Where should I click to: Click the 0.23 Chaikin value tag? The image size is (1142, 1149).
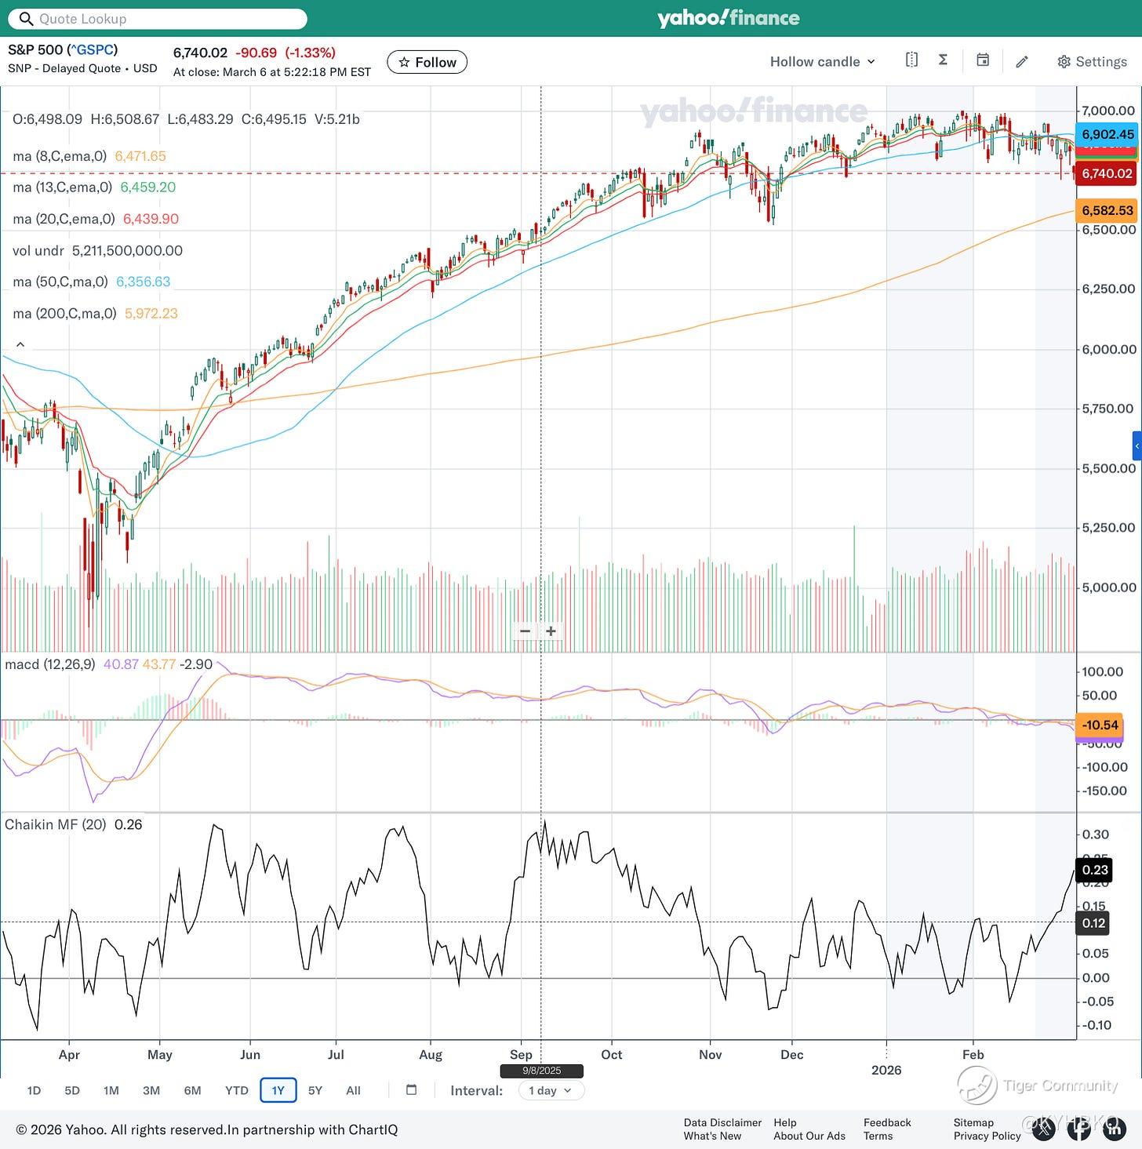(x=1095, y=870)
